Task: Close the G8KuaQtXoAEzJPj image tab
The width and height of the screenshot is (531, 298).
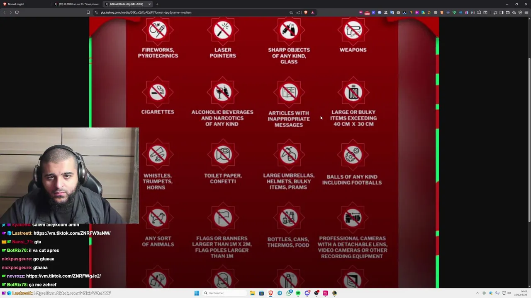Action: [x=149, y=4]
